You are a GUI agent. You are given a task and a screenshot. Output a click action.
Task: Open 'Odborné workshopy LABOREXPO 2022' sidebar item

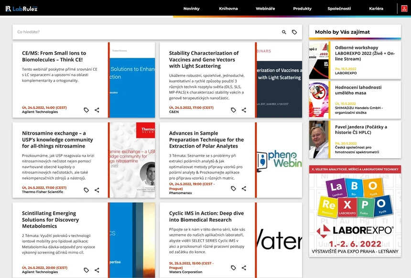pyautogui.click(x=365, y=53)
